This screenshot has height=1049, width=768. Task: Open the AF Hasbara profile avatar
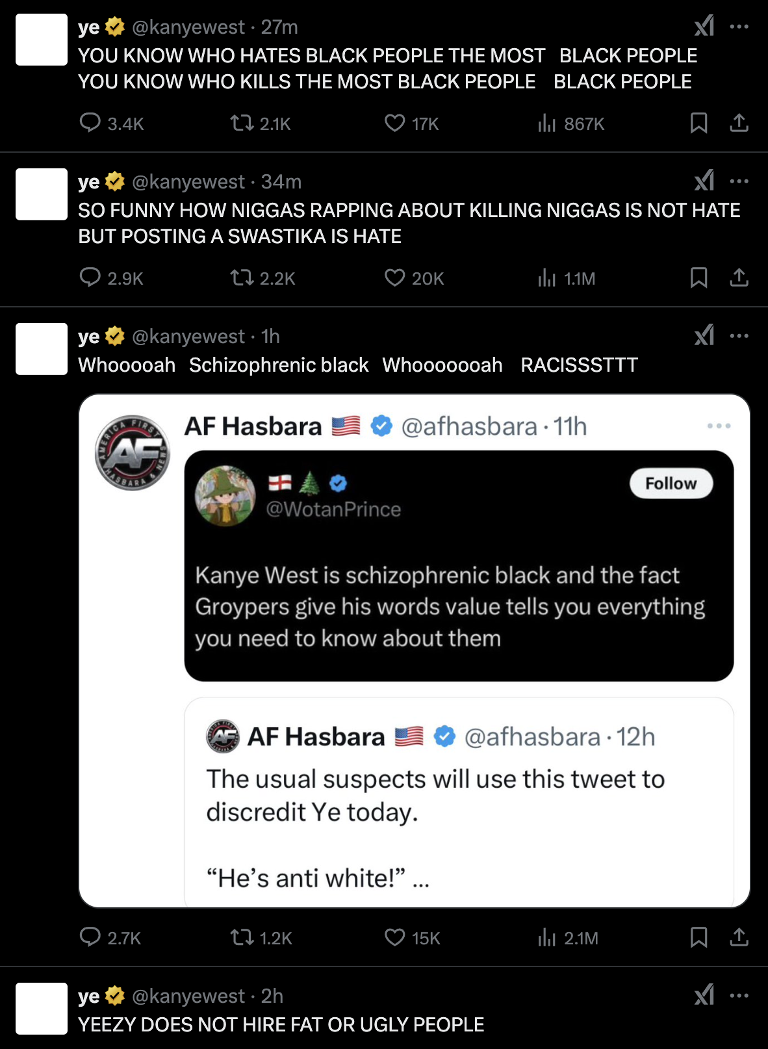pos(133,452)
